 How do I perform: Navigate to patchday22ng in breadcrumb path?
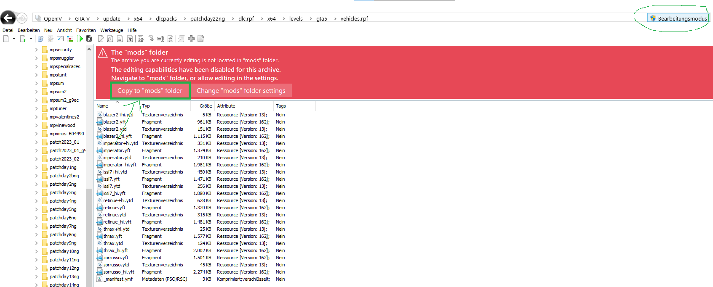[208, 18]
